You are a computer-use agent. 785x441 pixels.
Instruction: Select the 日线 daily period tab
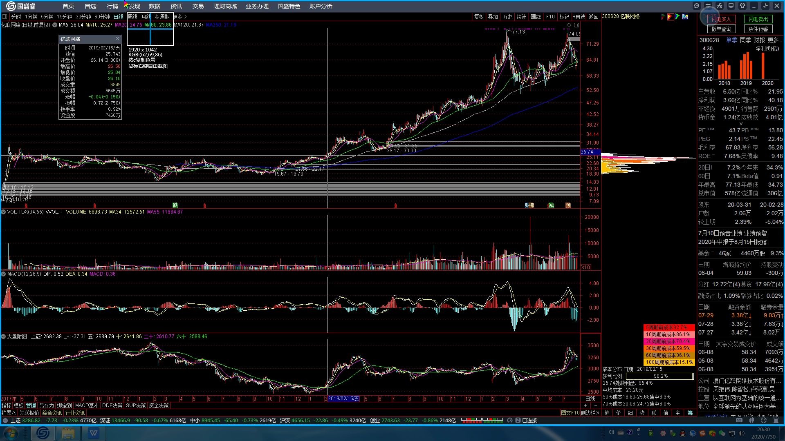tap(119, 17)
